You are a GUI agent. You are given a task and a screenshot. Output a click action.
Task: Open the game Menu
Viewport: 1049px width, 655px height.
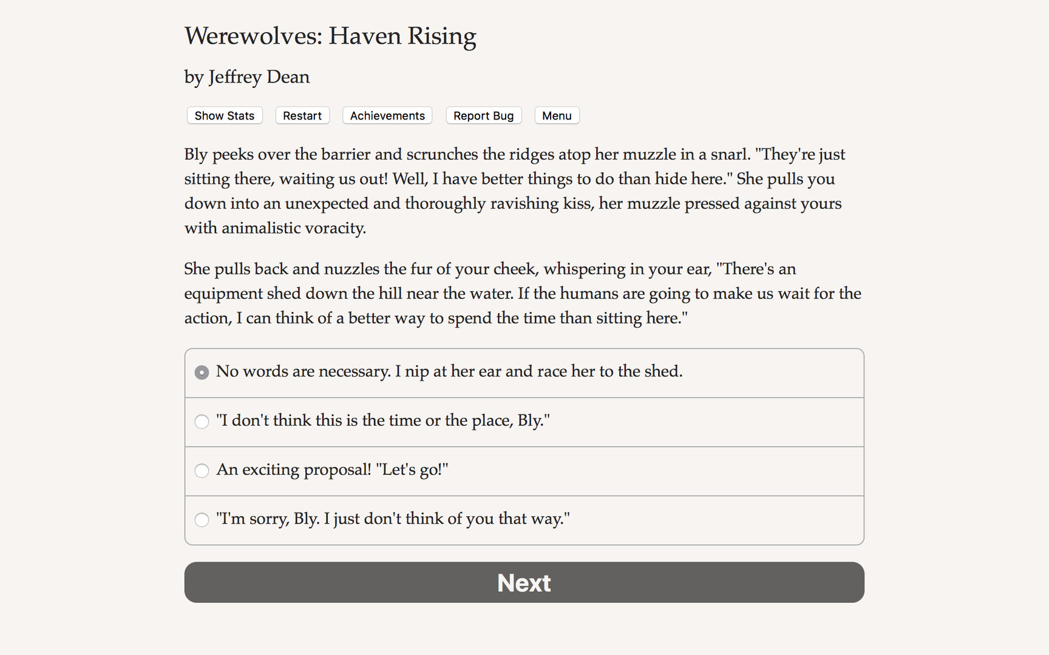point(556,115)
